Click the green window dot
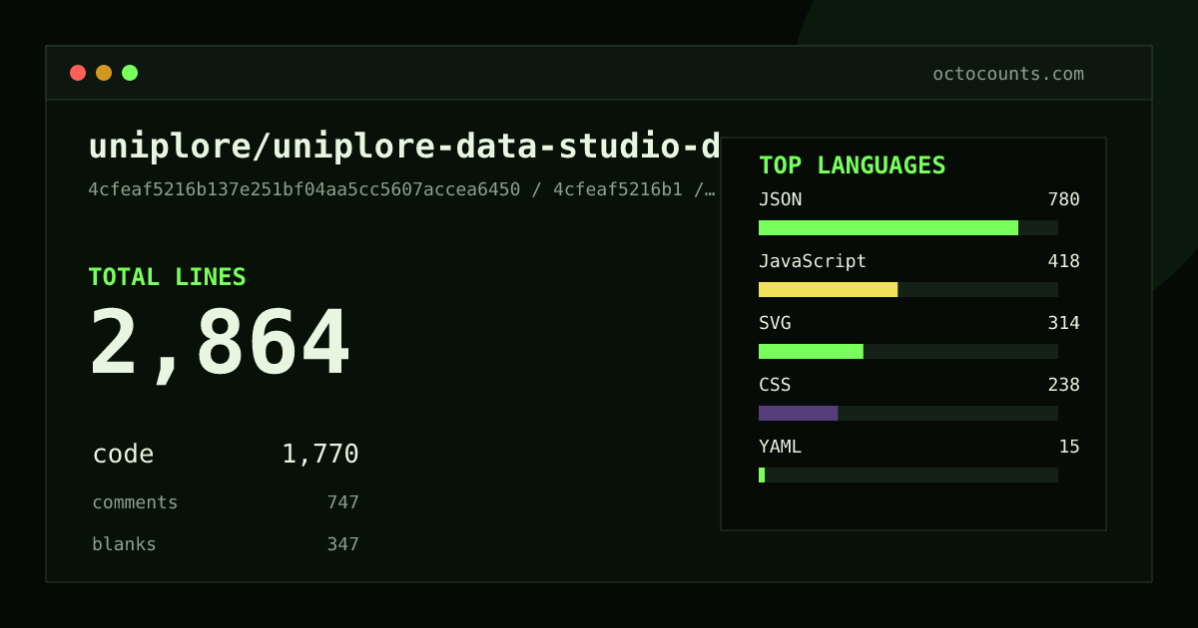This screenshot has height=628, width=1198. click(130, 73)
